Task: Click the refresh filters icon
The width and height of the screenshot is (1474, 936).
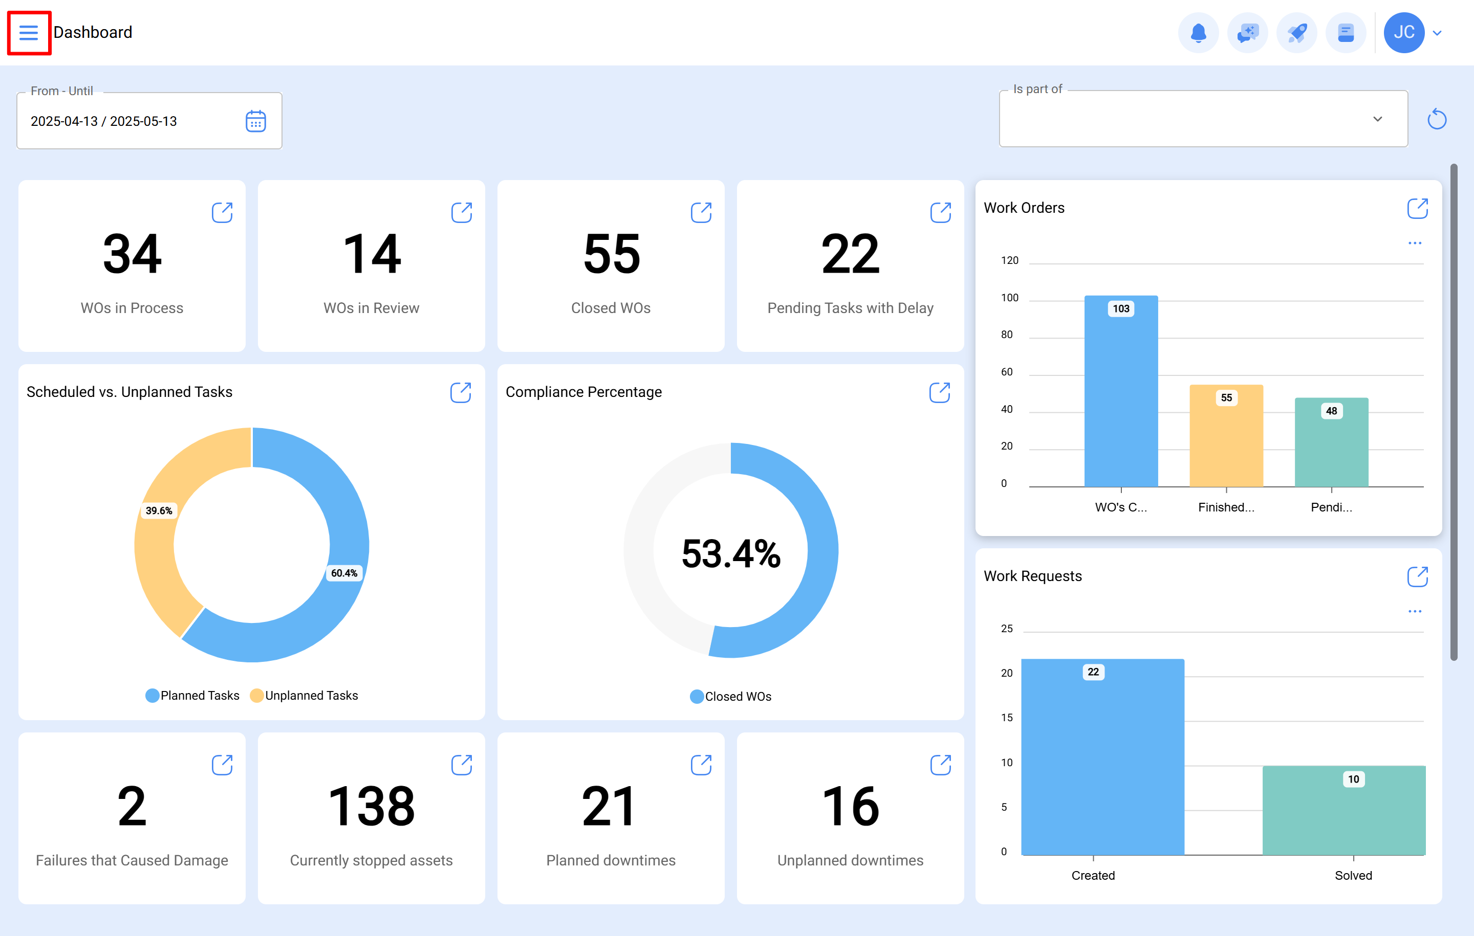Action: (1437, 119)
